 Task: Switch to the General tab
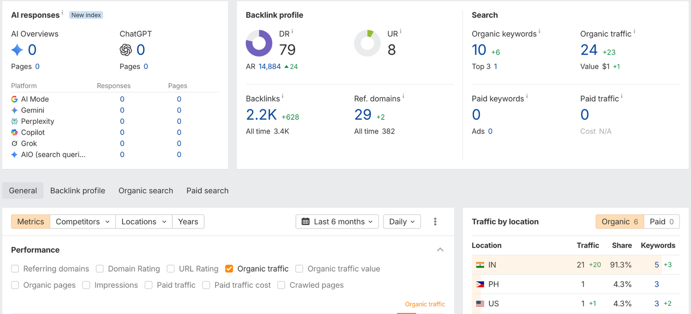pyautogui.click(x=23, y=191)
